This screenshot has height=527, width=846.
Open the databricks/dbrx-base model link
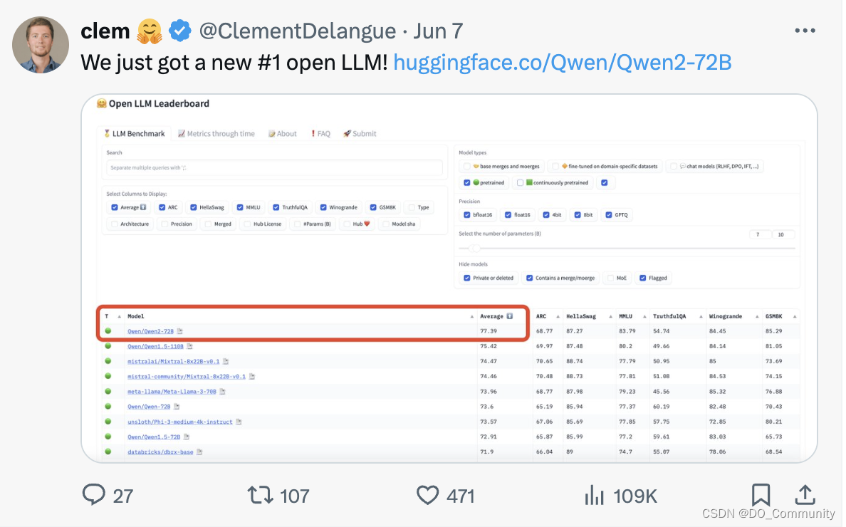[x=160, y=452]
